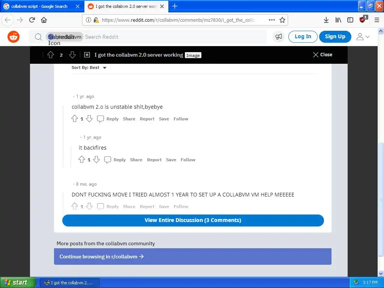This screenshot has height=288, width=384.
Task: Click the scrollbar down arrow
Action: (381, 273)
